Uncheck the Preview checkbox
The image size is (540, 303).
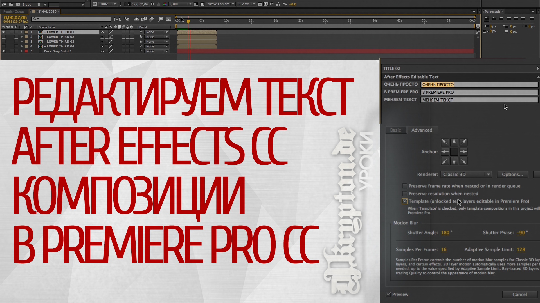(x=389, y=294)
